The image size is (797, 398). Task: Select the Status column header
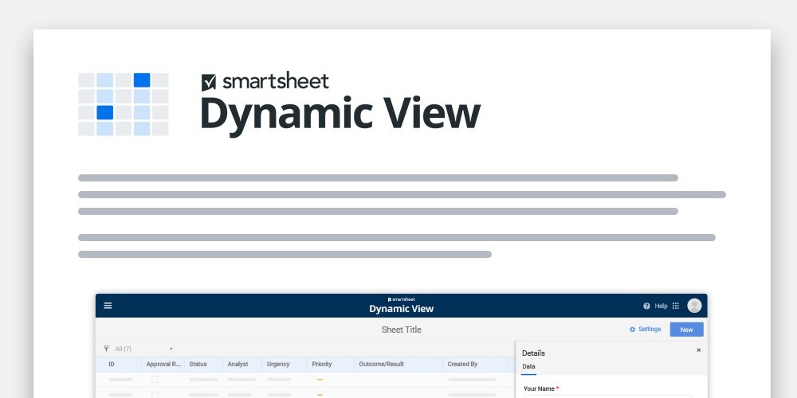coord(198,364)
